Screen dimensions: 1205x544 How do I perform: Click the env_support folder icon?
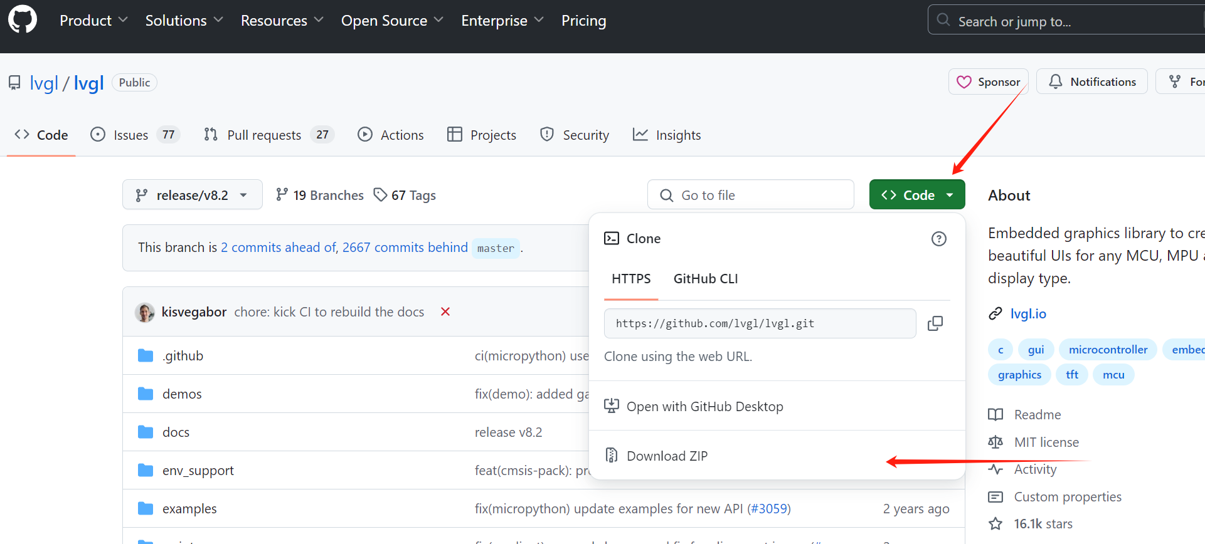[x=146, y=471]
